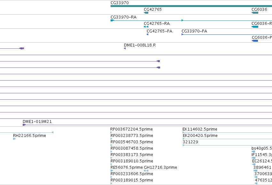Select the CG6036-R transcript glyph

click(255, 27)
